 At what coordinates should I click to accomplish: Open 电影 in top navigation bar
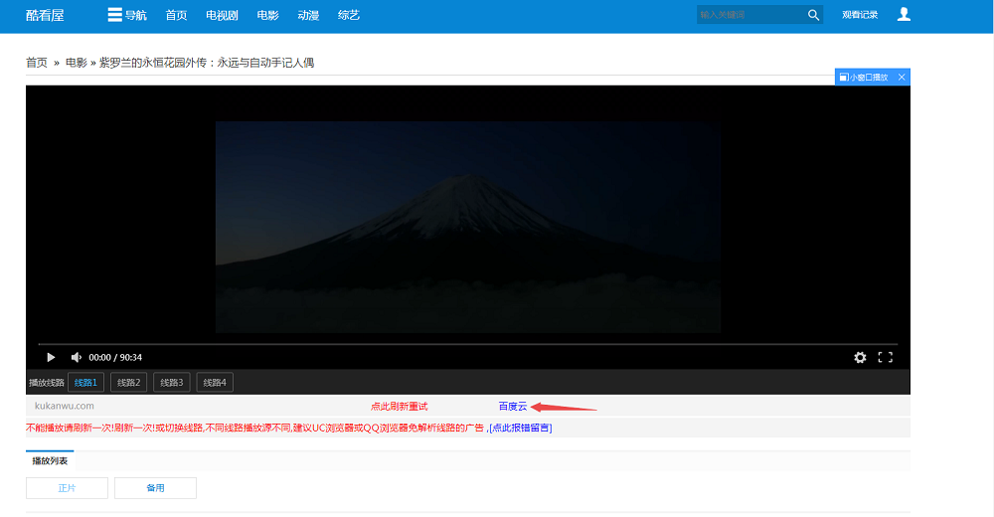(267, 15)
